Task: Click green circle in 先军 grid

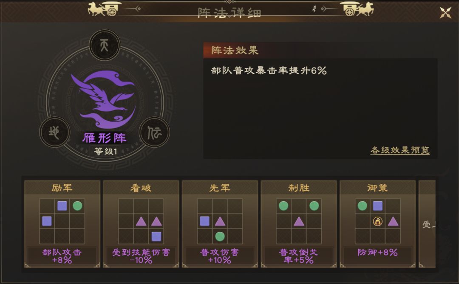Action: [220, 236]
